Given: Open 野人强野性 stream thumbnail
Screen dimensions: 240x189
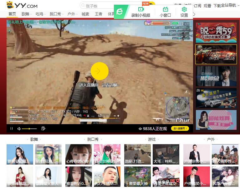Looking at the screenshot, I should pos(225,154).
